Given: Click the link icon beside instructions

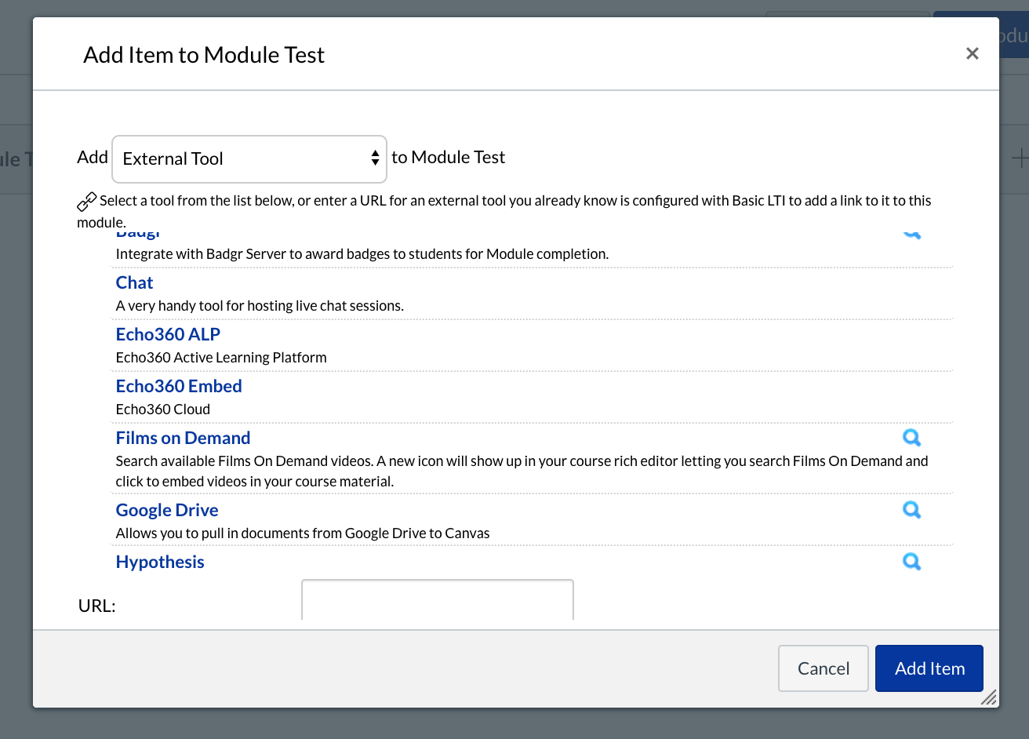Looking at the screenshot, I should (x=86, y=202).
